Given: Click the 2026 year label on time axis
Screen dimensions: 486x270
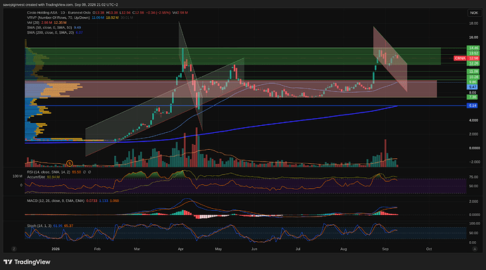Looking at the screenshot, I should 56,249.
